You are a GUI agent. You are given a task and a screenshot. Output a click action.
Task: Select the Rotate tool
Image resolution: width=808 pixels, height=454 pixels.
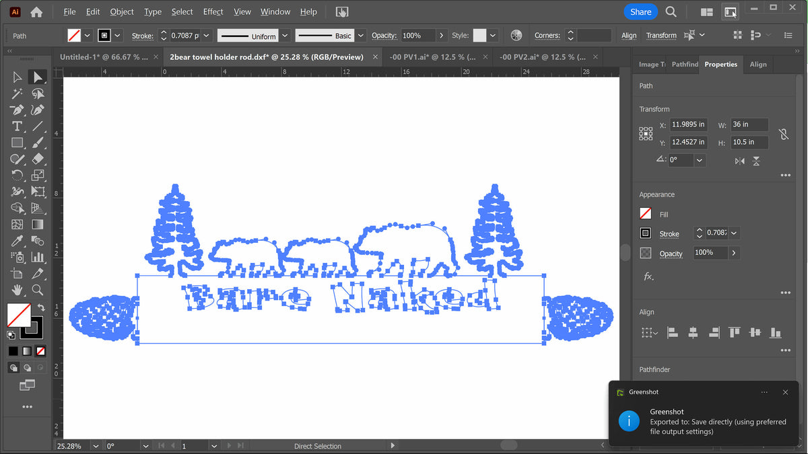coord(18,176)
